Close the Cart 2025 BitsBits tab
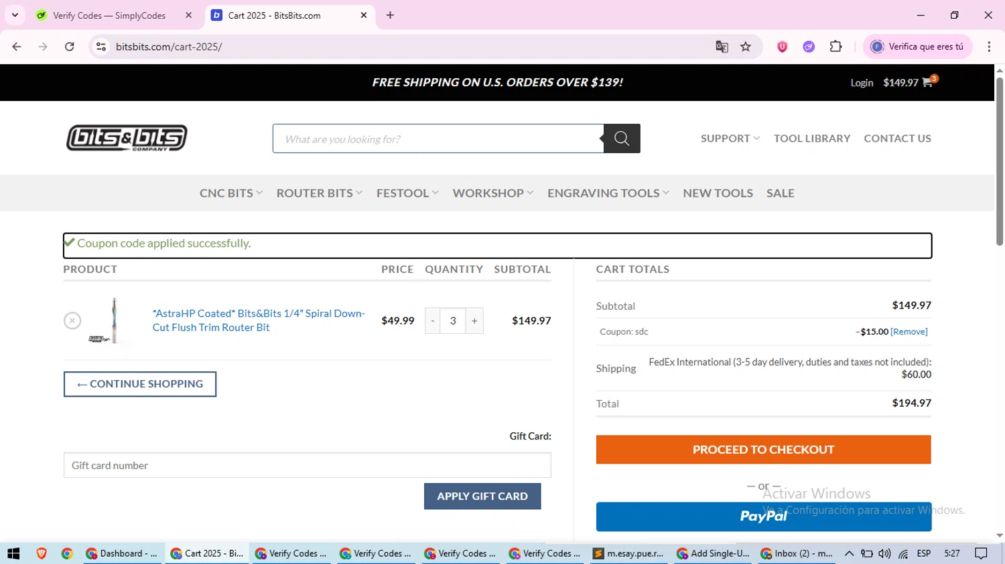The width and height of the screenshot is (1005, 564). [364, 15]
